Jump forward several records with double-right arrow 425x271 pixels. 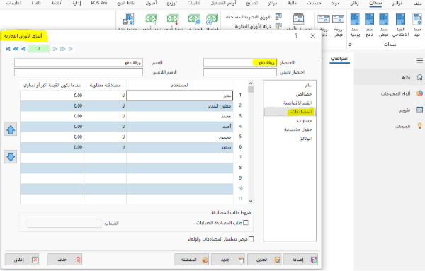pyautogui.click(x=63, y=49)
